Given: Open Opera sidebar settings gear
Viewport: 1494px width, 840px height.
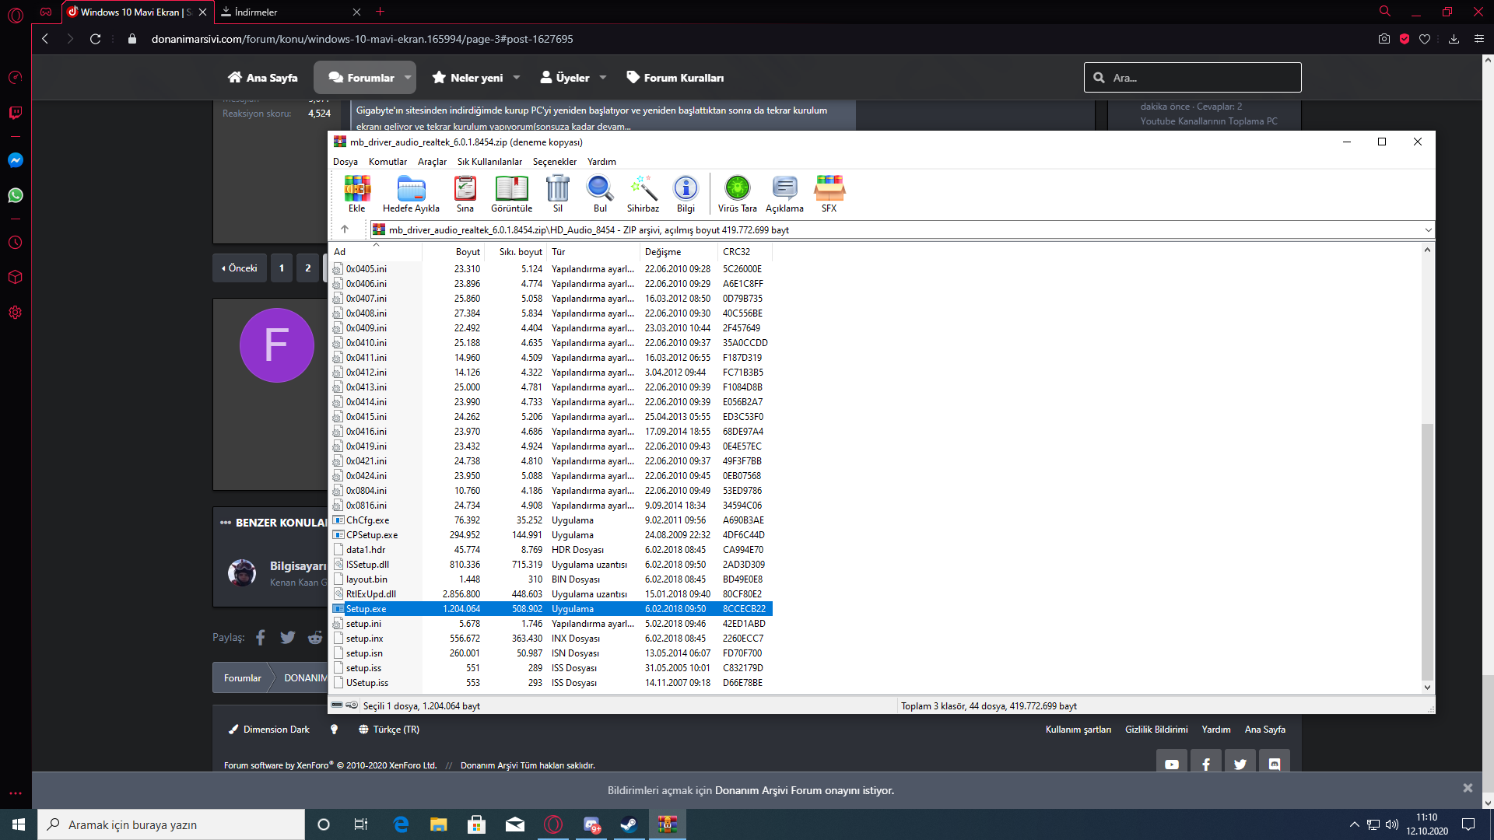Looking at the screenshot, I should click(x=15, y=313).
